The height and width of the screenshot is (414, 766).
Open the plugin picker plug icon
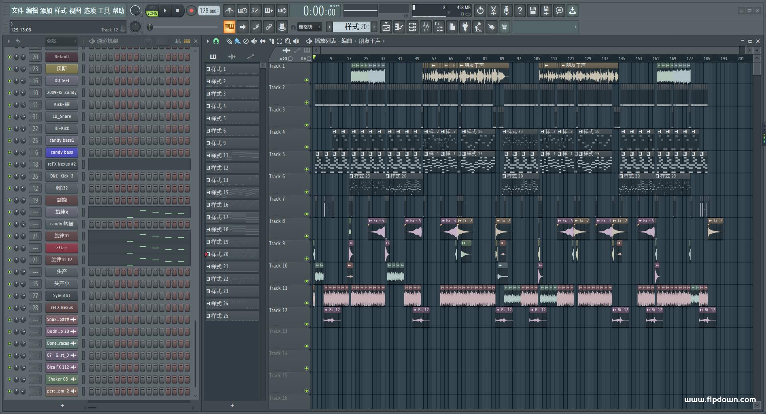pyautogui.click(x=465, y=27)
